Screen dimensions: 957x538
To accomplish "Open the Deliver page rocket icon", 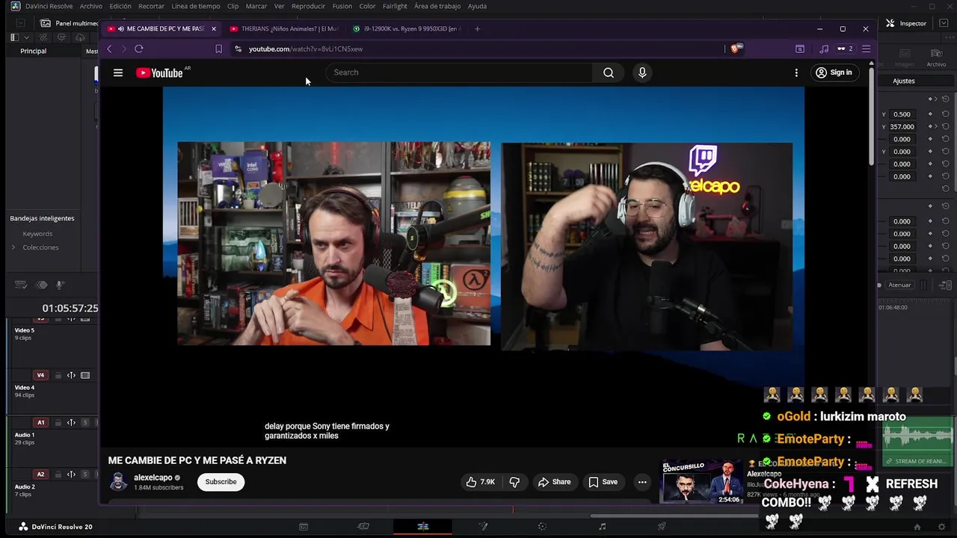I will (x=662, y=527).
